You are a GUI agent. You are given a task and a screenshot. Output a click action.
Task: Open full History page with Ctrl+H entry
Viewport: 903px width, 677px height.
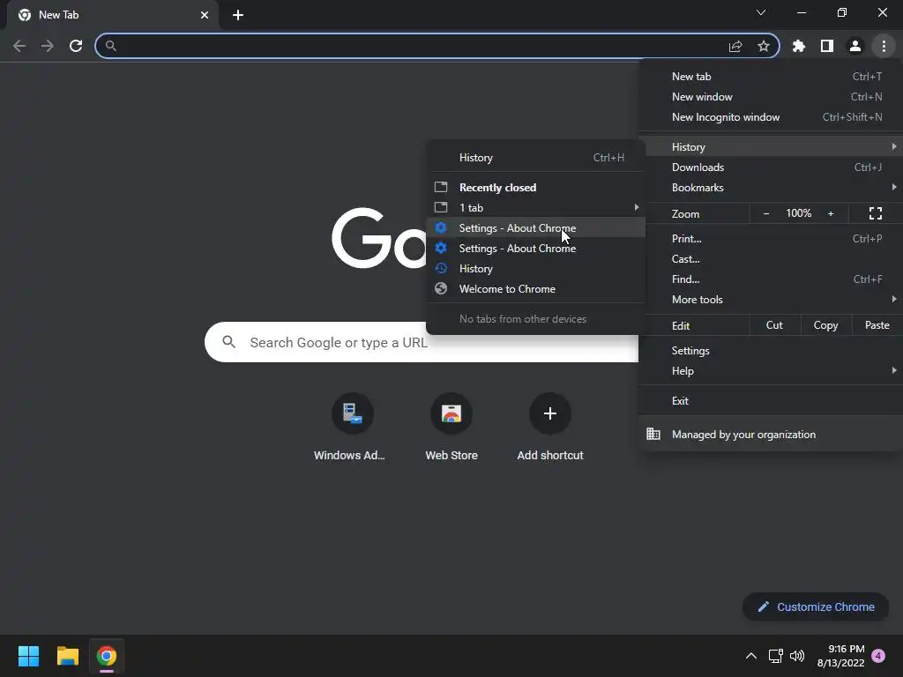click(x=535, y=158)
